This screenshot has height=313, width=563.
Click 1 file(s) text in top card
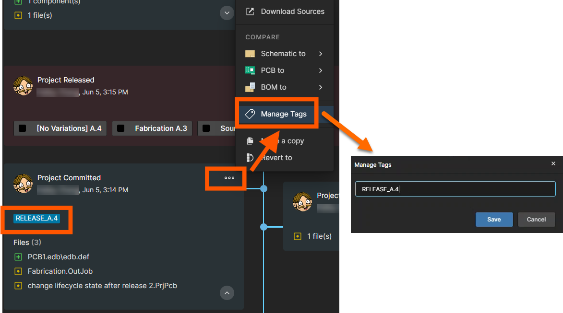tap(40, 15)
